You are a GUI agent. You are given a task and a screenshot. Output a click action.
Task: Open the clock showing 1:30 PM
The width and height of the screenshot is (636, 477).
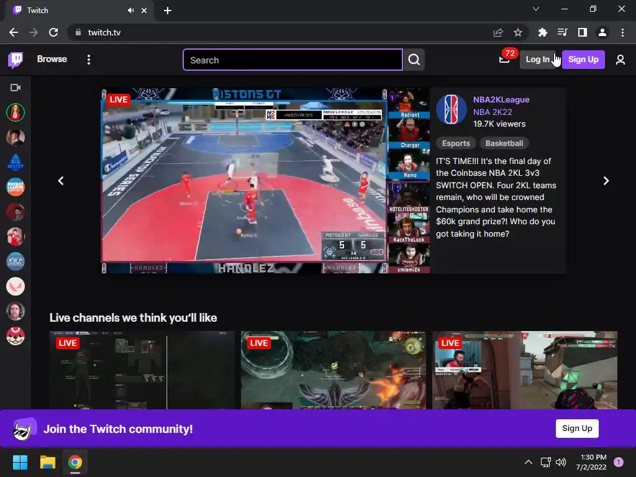[591, 462]
